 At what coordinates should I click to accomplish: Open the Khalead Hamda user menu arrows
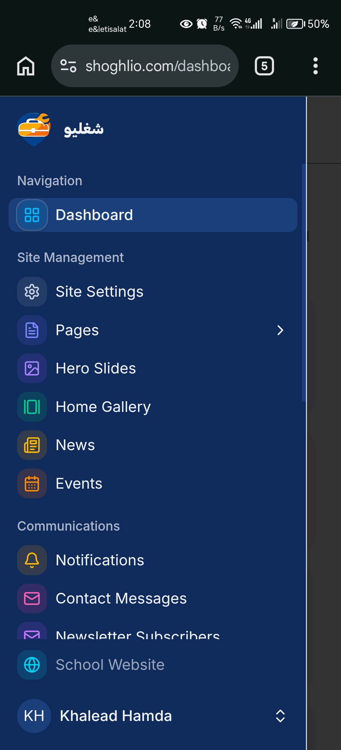point(280,716)
